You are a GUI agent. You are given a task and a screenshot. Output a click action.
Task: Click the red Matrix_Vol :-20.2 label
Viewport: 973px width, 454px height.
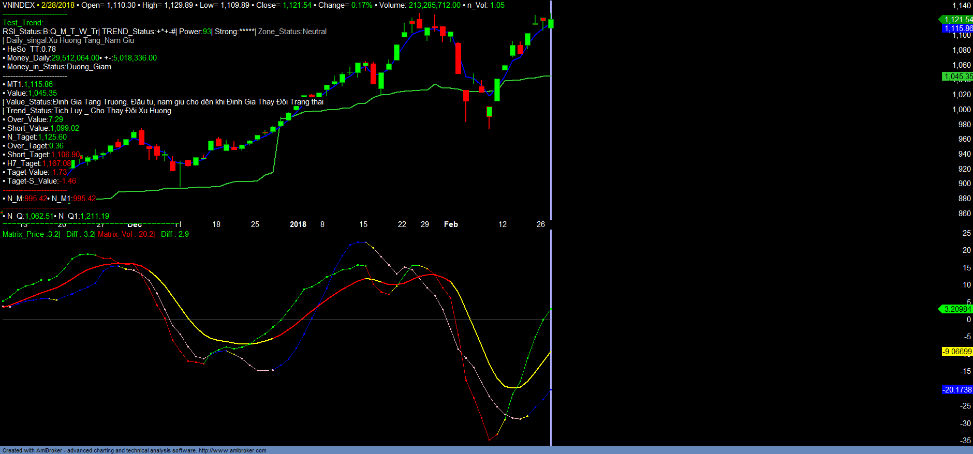pos(126,234)
